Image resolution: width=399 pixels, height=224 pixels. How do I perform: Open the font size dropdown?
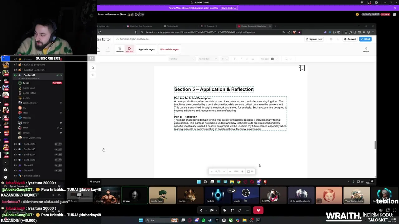point(224,59)
